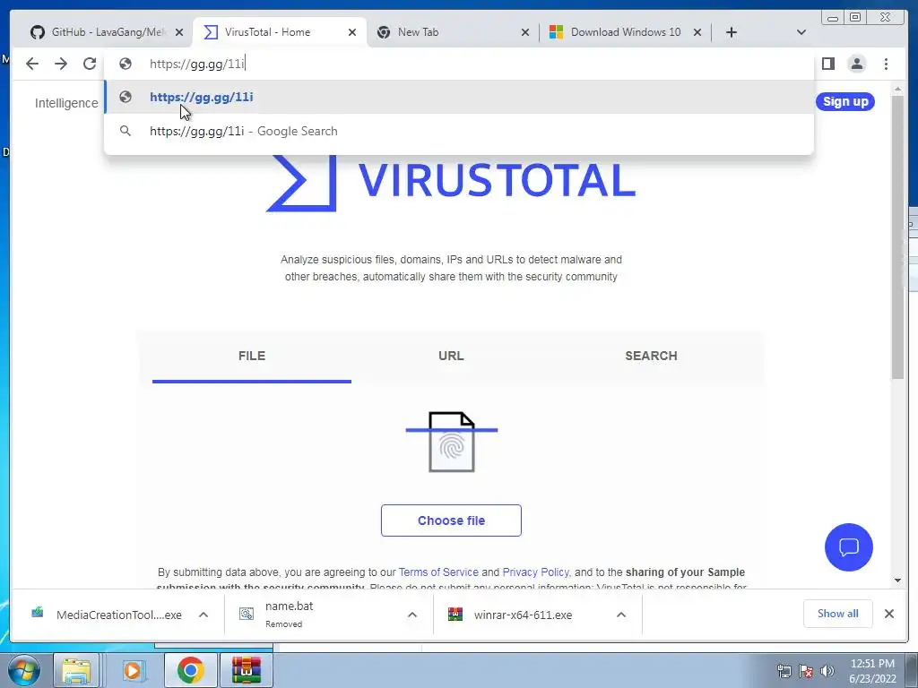Click the file fingerprint upload icon
The image size is (918, 688).
tap(452, 442)
